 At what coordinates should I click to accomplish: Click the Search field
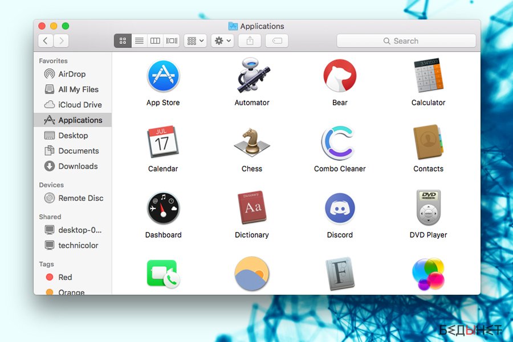click(406, 41)
